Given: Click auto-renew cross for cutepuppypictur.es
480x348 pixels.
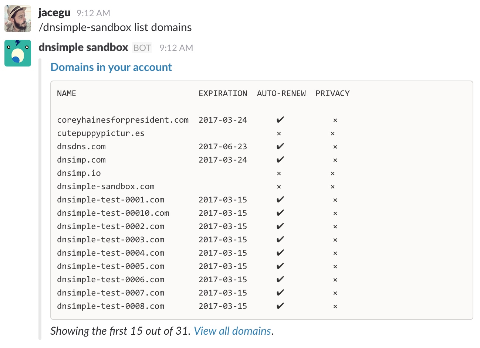Looking at the screenshot, I should pyautogui.click(x=279, y=133).
